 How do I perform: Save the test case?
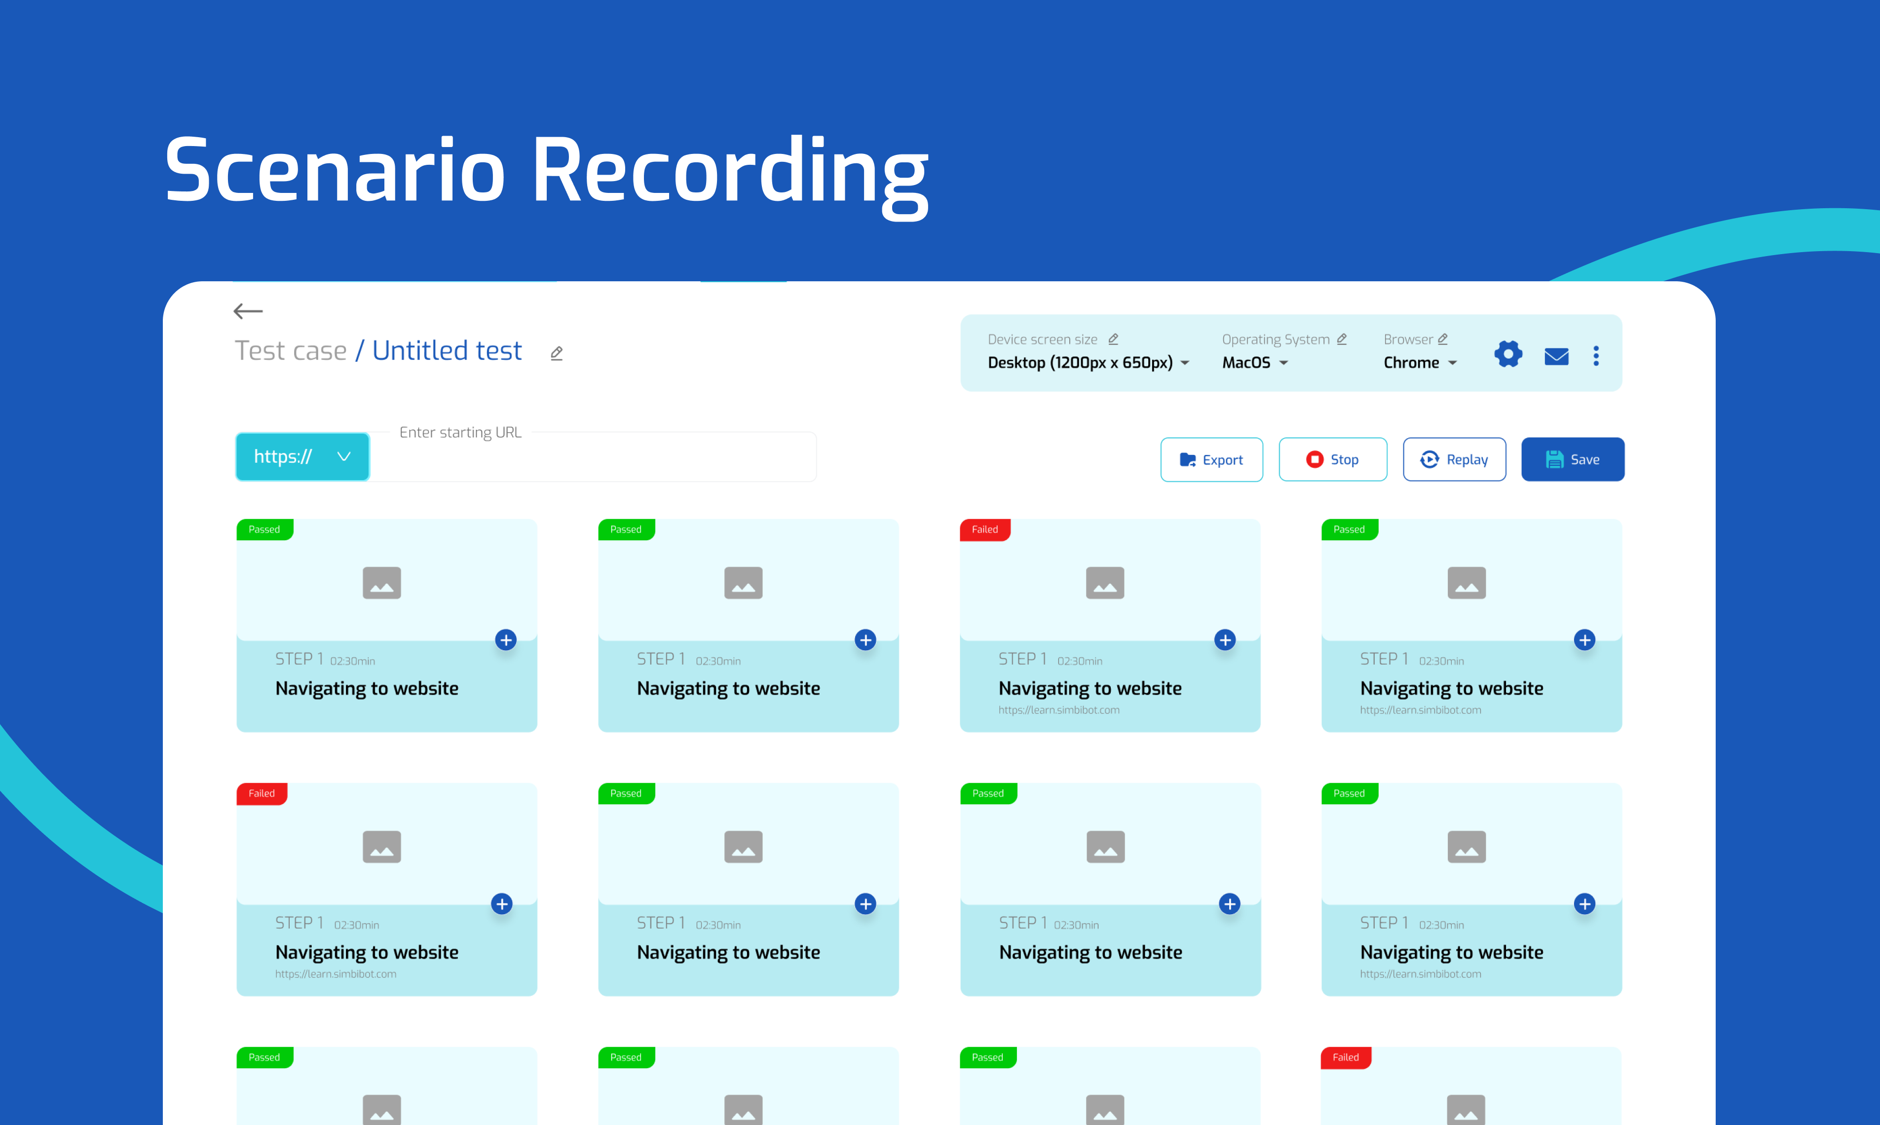coord(1572,459)
